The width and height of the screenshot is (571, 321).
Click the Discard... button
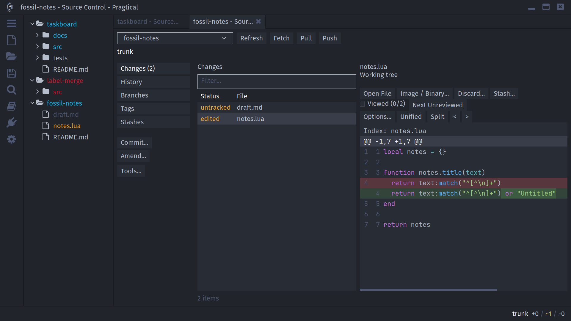(x=471, y=94)
